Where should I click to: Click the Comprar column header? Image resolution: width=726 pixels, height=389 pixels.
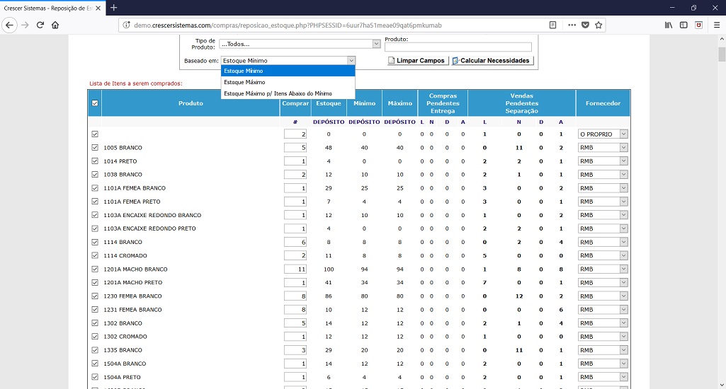[x=295, y=103]
